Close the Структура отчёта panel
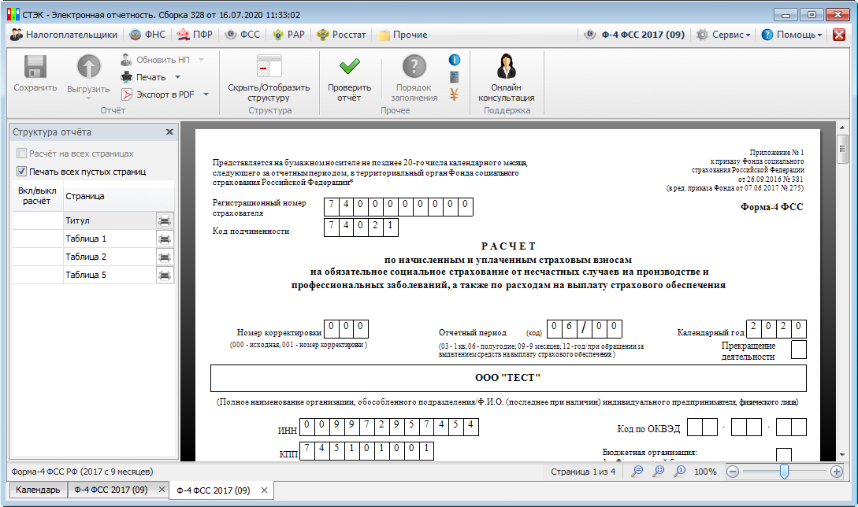This screenshot has height=507, width=858. point(169,131)
